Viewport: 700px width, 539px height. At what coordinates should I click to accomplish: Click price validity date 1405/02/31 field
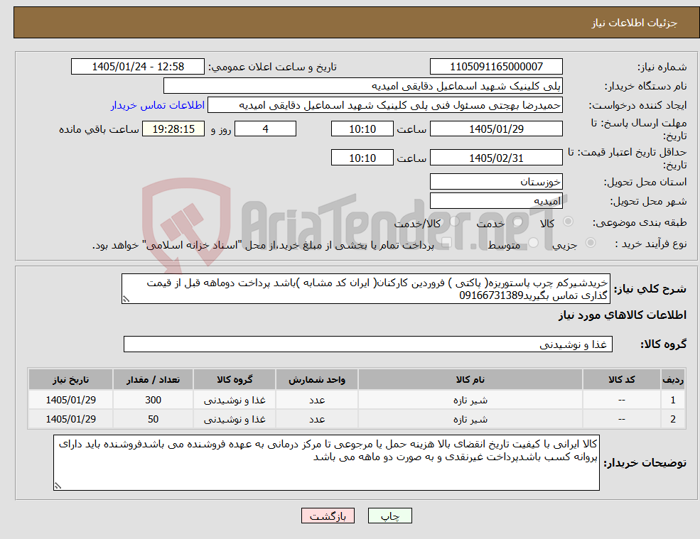click(496, 158)
